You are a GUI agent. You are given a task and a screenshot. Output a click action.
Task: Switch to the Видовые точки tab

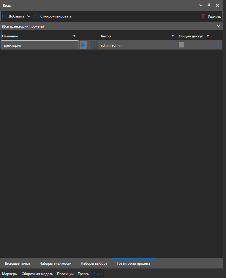click(x=17, y=263)
